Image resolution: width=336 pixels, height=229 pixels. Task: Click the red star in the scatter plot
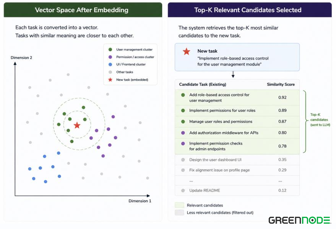click(77, 125)
